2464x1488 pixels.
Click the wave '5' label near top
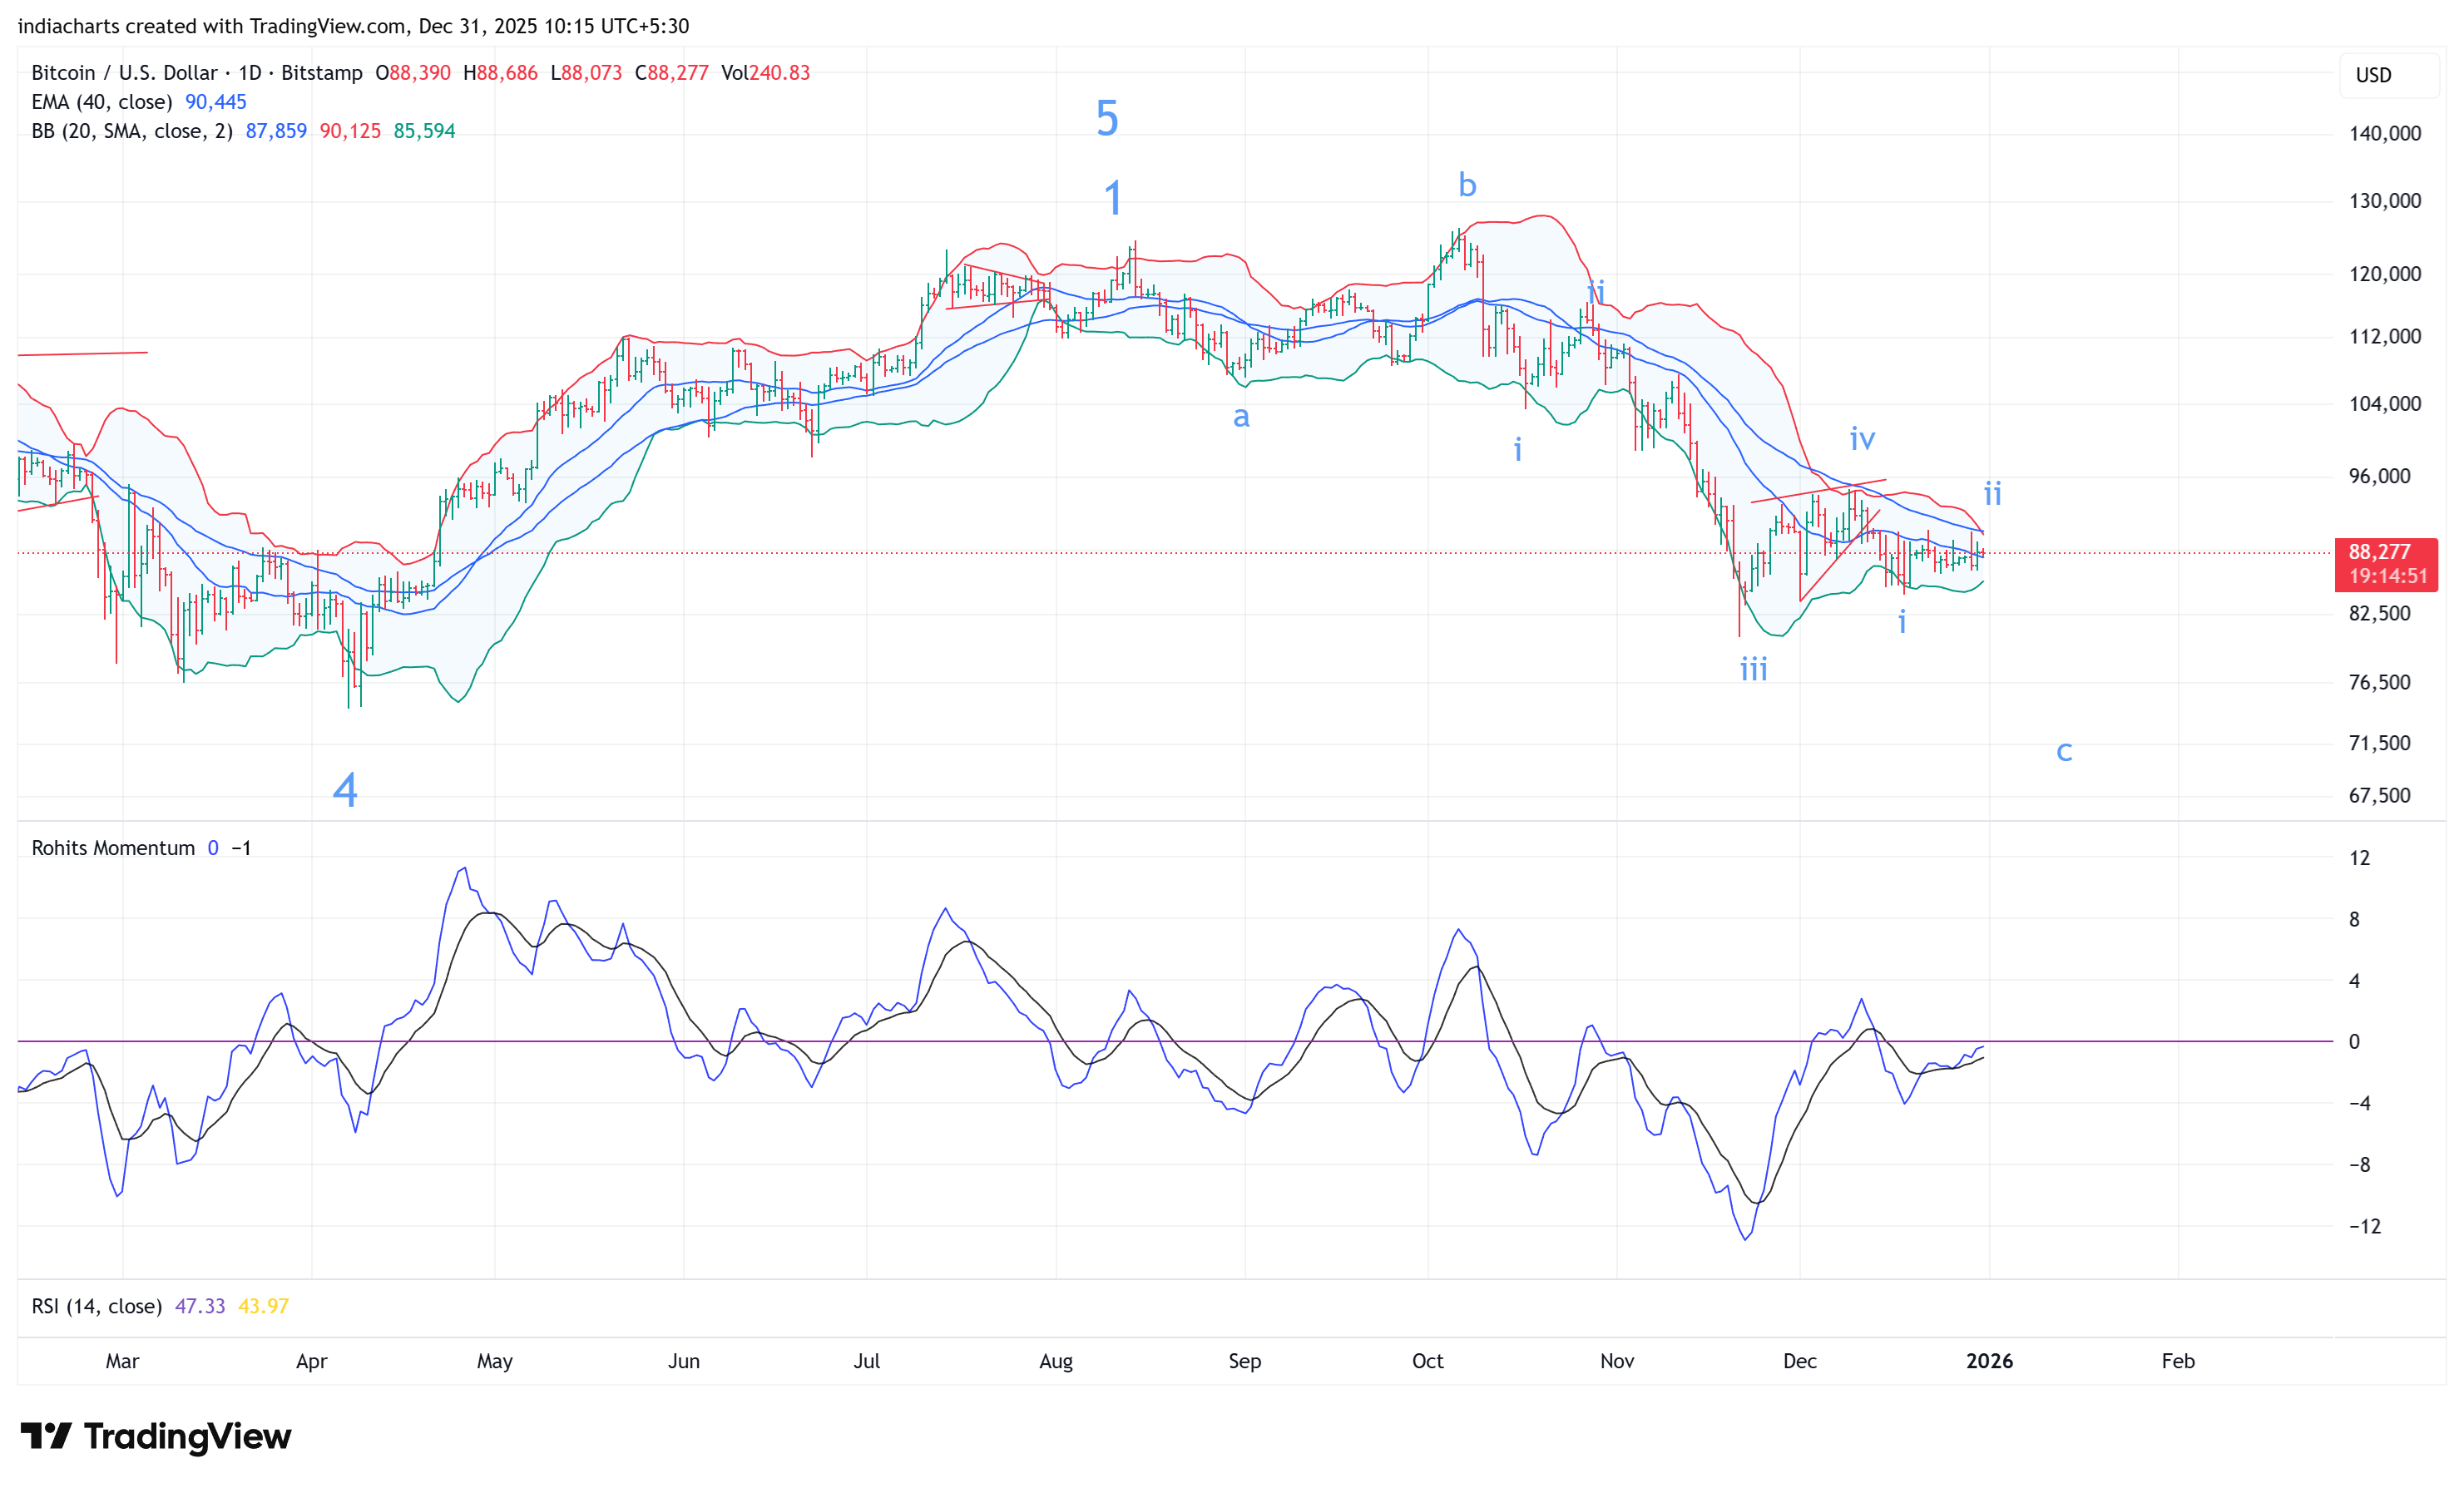click(1107, 119)
